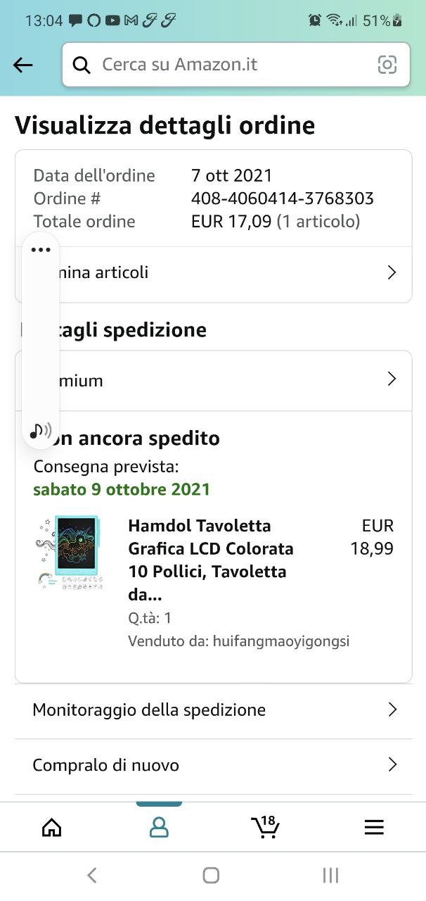426x901 pixels.
Task: Tap the magnifier search icon
Action: coord(82,65)
